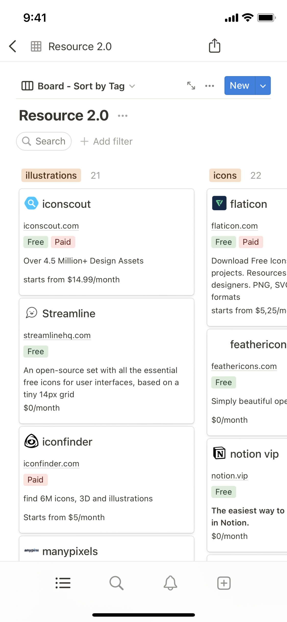Open the notifications bell

tap(170, 583)
